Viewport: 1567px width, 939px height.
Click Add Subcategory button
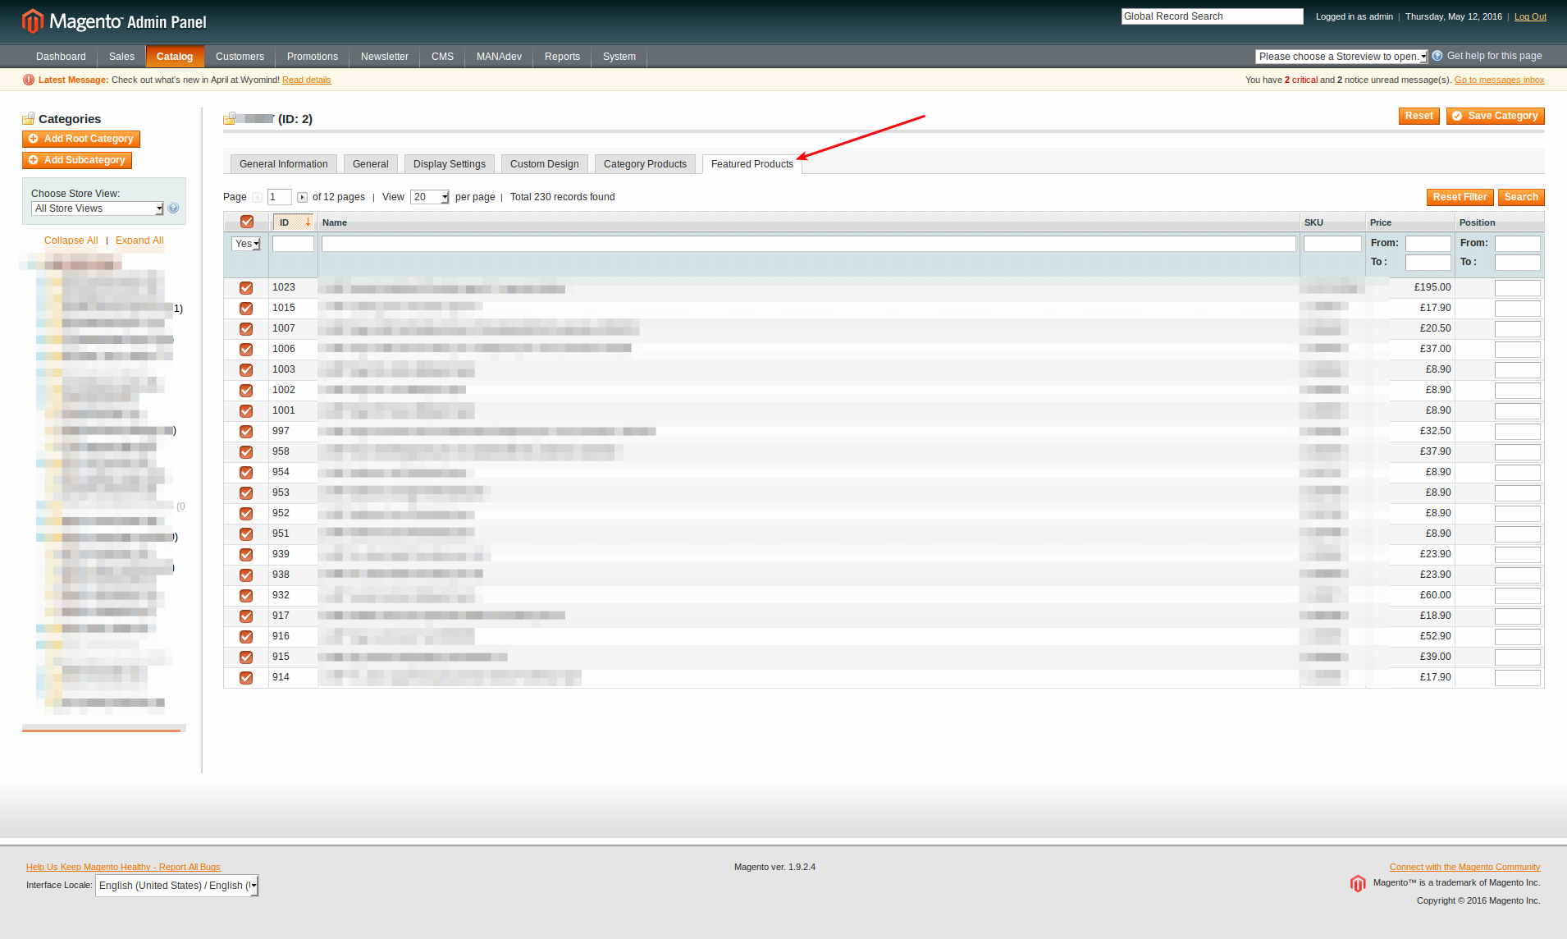pos(77,161)
